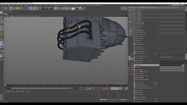Choose Unfold All in context menu
Viewport: 187px width, 105px height.
(x=146, y=65)
